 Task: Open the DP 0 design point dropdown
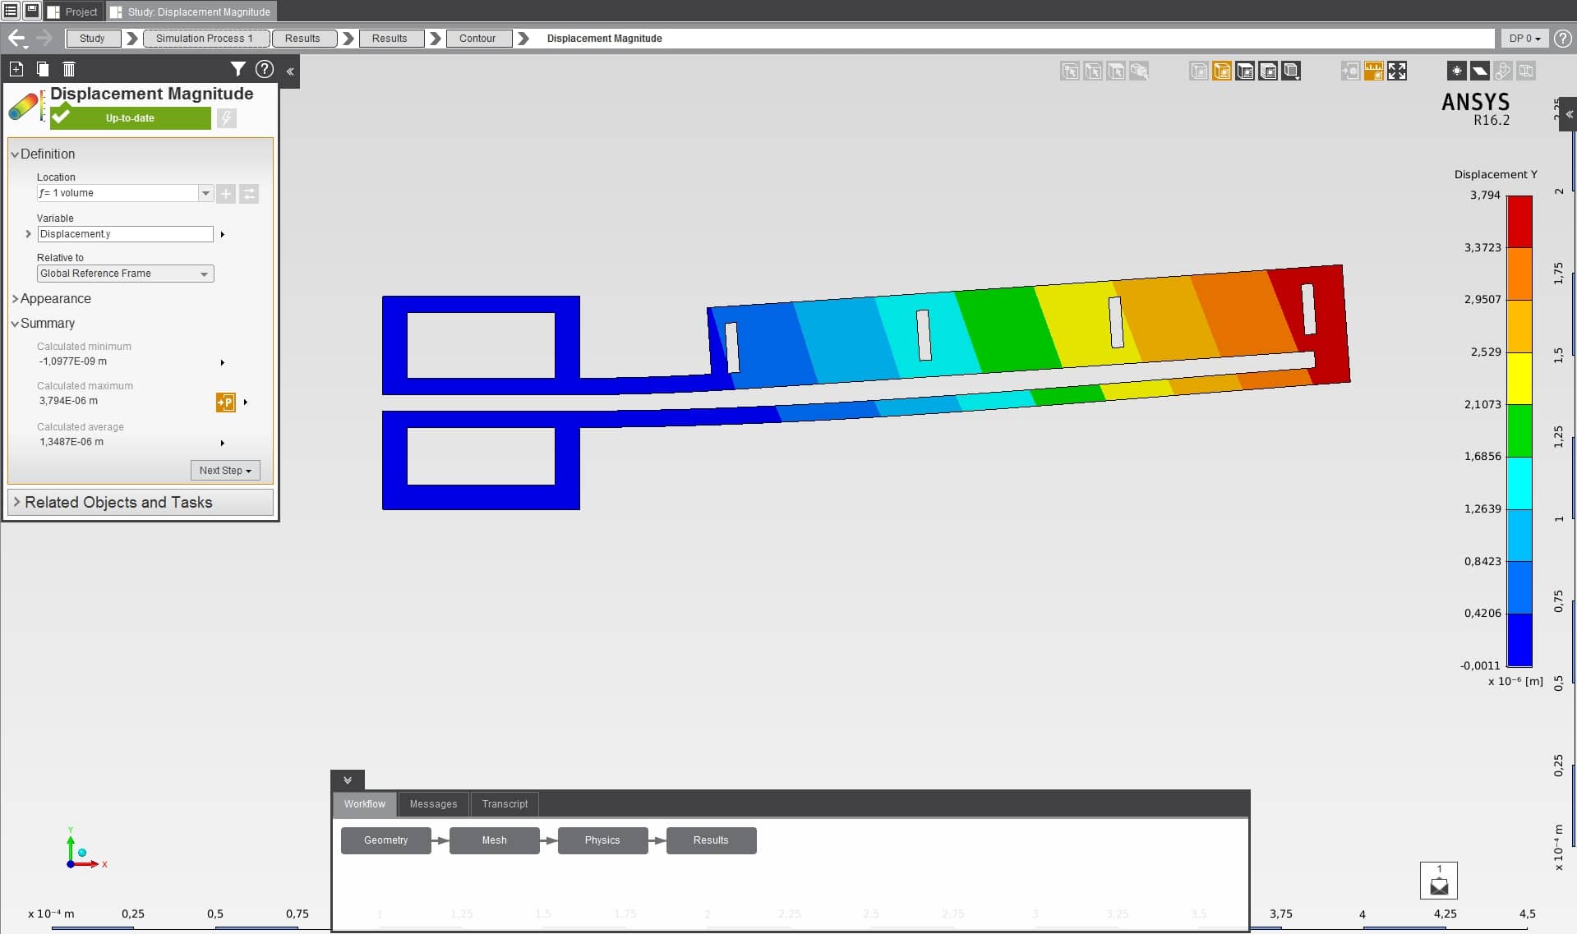[x=1524, y=39]
